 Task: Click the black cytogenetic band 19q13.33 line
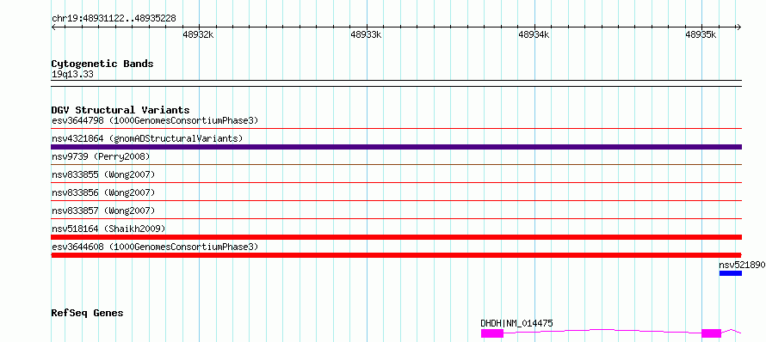pos(396,83)
